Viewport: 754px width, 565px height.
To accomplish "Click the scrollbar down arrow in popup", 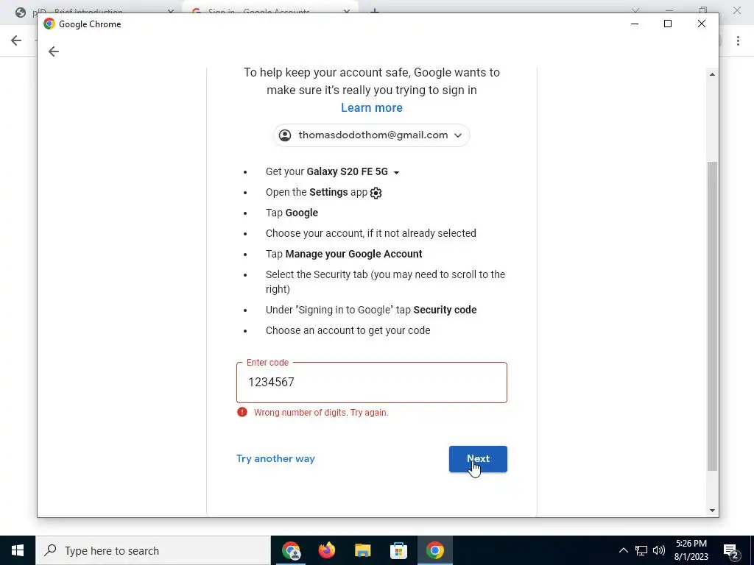I will tap(712, 511).
